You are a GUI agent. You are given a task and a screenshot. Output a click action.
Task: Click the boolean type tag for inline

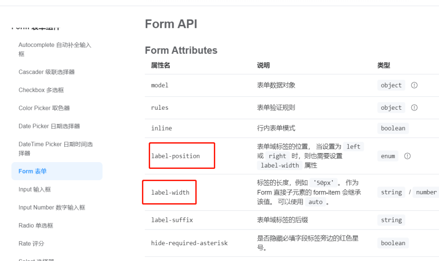(393, 128)
